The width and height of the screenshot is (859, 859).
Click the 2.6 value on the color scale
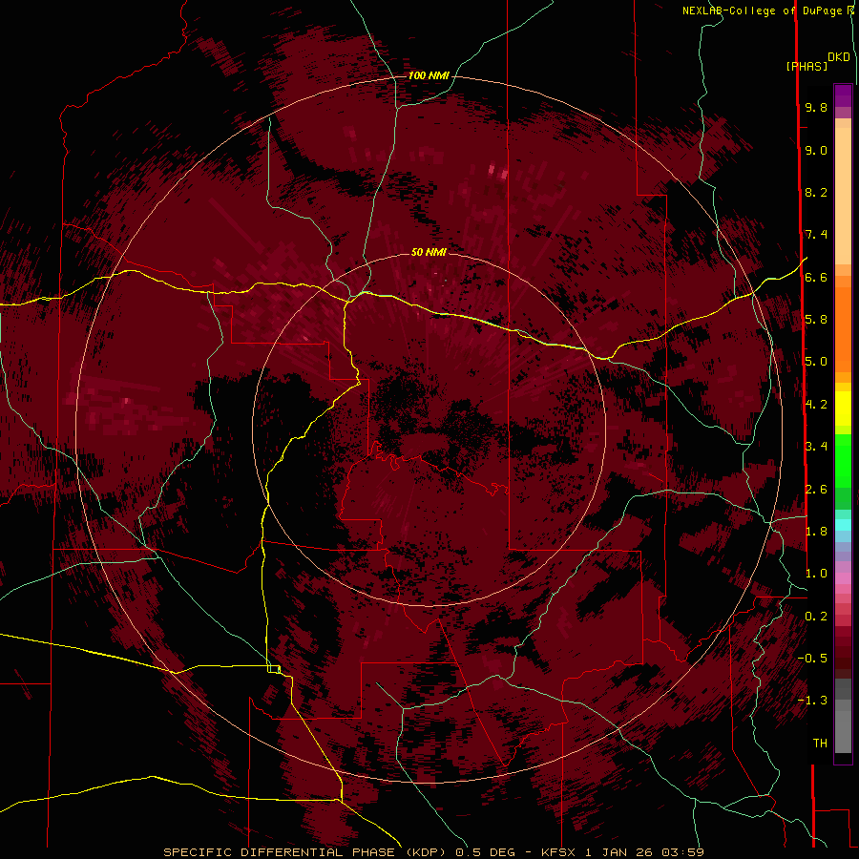pyautogui.click(x=816, y=490)
